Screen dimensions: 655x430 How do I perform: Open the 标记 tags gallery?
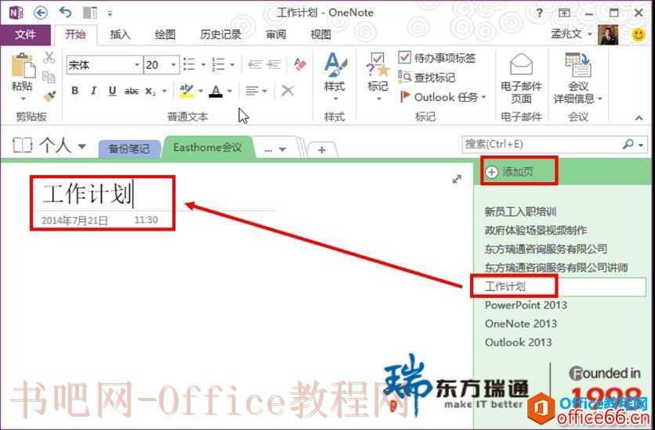(x=378, y=77)
